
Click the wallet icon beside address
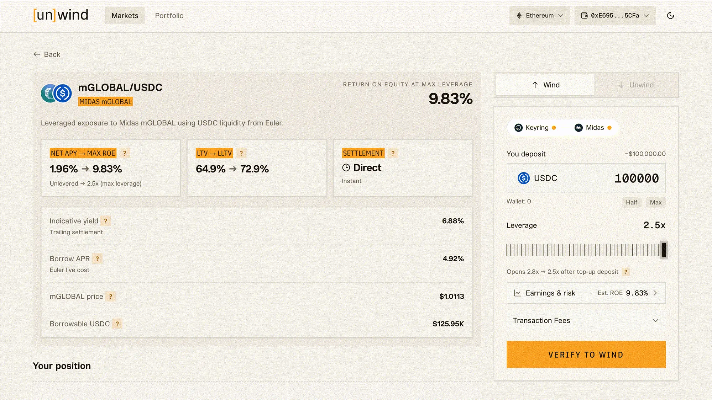tap(584, 15)
